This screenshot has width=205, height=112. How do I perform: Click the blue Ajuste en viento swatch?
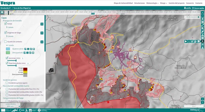(x=8, y=49)
